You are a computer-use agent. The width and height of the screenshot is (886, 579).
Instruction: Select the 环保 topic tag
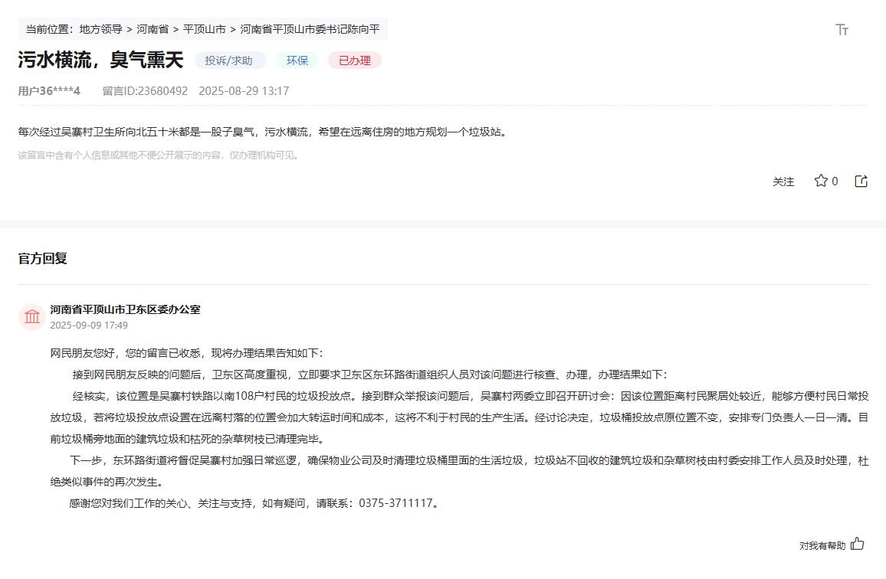(297, 60)
